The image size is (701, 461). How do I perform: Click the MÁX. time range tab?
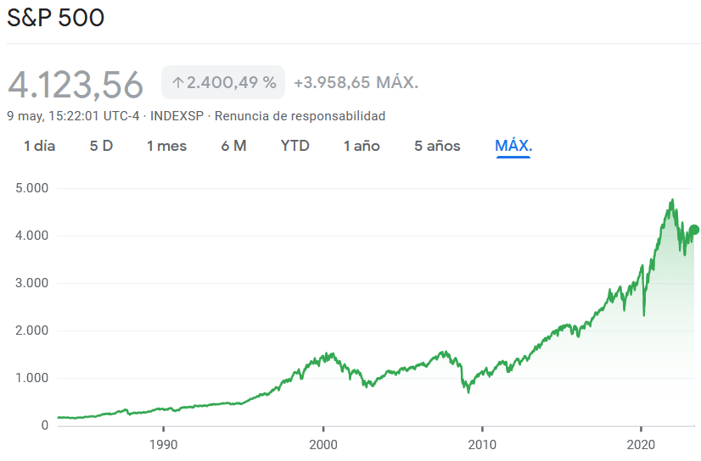coord(513,146)
